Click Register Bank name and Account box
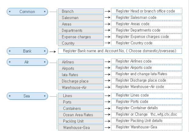The width and height of the screenshot is (189, 132). 120,51
